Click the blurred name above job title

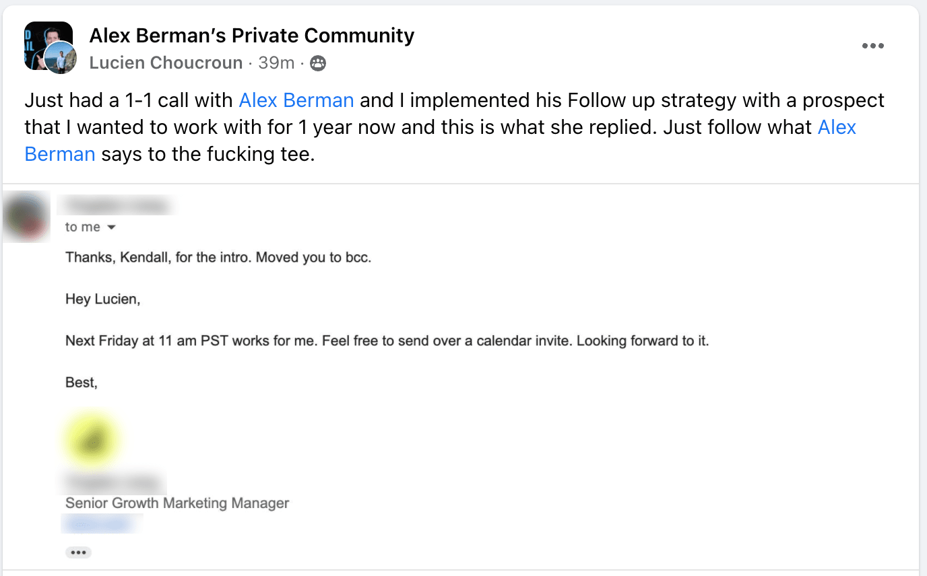click(x=115, y=482)
